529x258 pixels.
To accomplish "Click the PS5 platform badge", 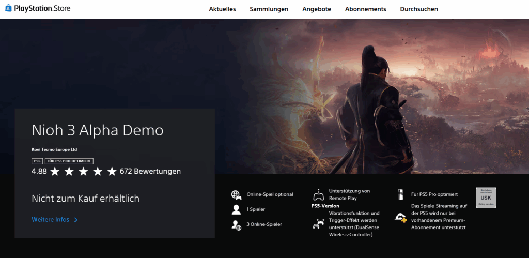I will pyautogui.click(x=37, y=161).
